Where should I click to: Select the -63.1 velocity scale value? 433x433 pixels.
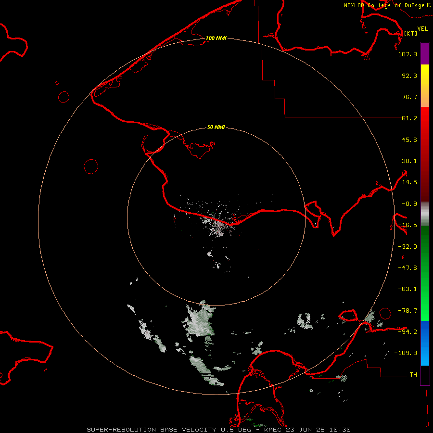(x=408, y=289)
